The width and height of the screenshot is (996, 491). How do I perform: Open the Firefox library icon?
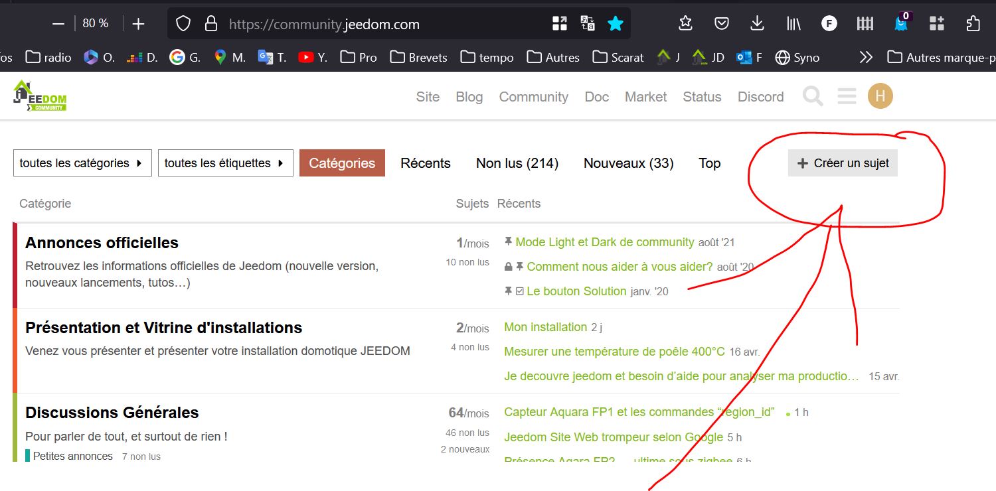pos(792,23)
